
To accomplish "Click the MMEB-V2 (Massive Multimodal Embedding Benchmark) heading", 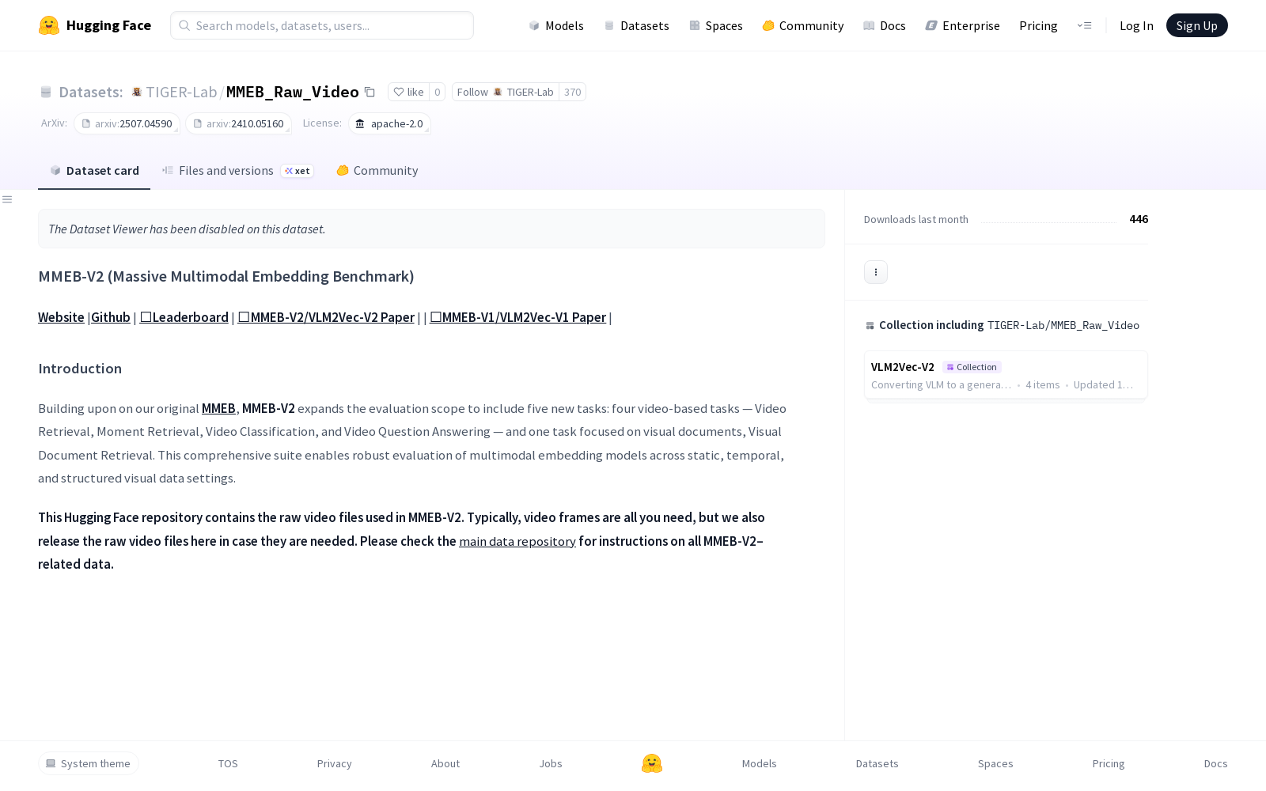I will click(226, 276).
